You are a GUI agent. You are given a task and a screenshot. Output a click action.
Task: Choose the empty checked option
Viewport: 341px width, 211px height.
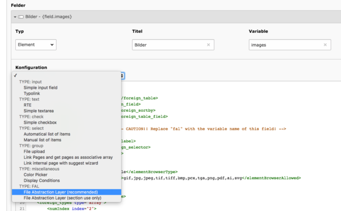click(x=66, y=75)
